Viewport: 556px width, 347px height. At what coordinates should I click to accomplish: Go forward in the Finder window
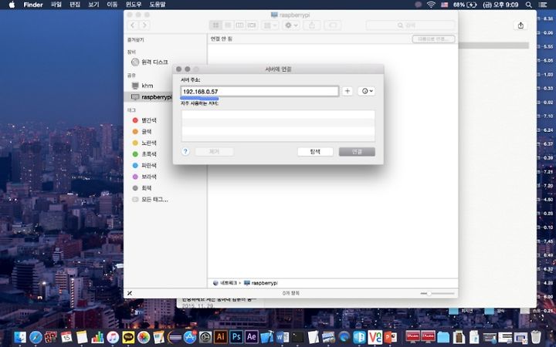click(144, 25)
